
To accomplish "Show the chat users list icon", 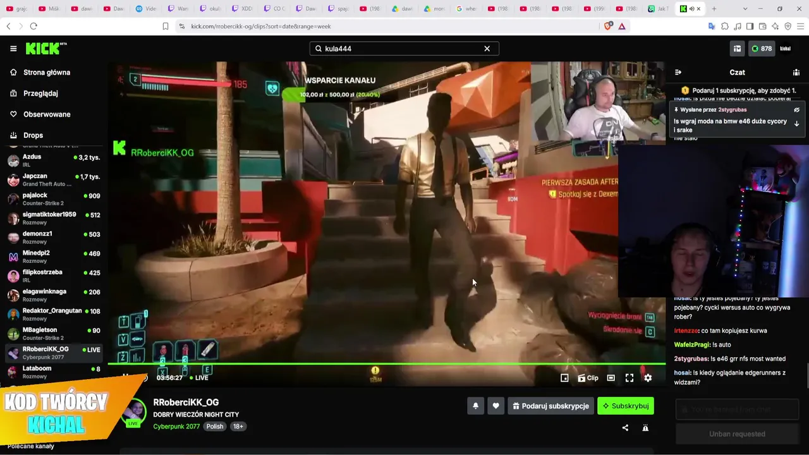I will point(796,73).
